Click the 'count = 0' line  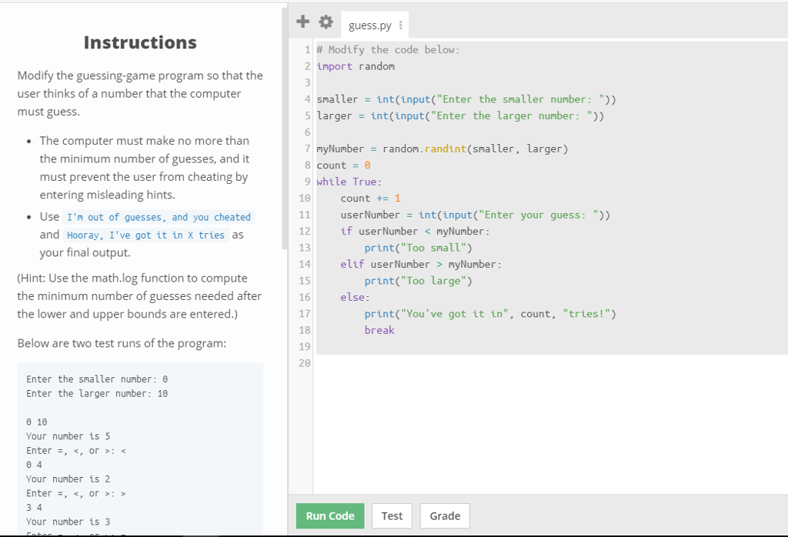point(343,165)
